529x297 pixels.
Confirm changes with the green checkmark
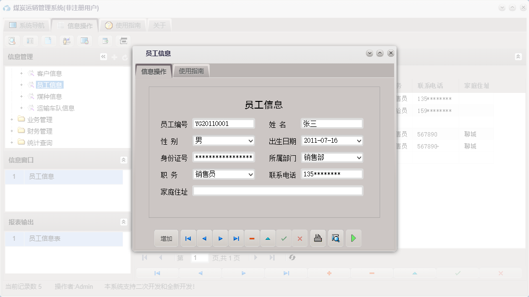coord(284,238)
